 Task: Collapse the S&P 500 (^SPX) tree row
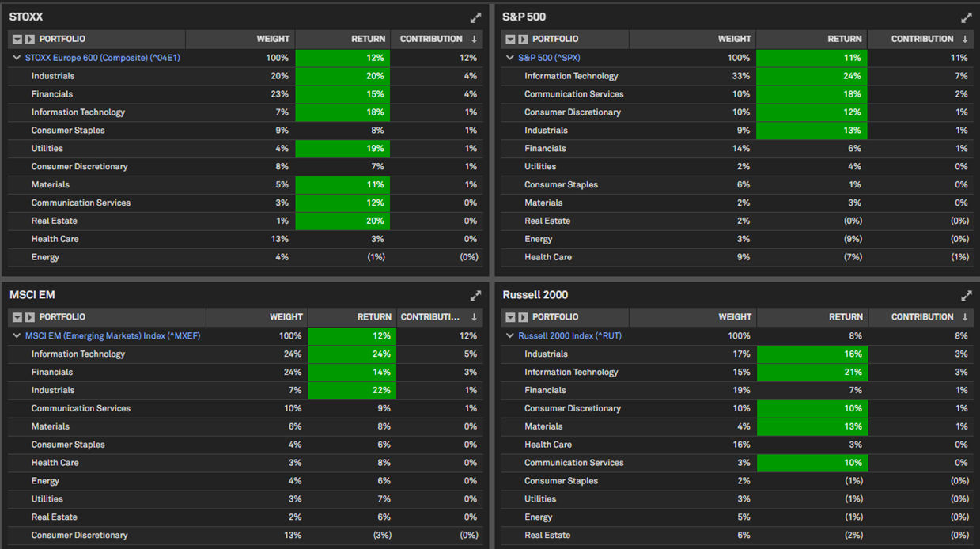(x=510, y=58)
